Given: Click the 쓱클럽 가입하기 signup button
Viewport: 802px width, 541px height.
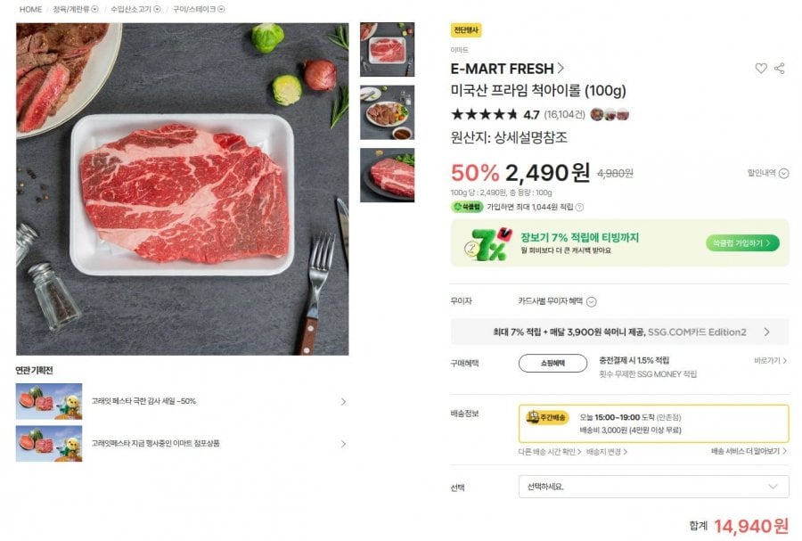Looking at the screenshot, I should coord(740,242).
